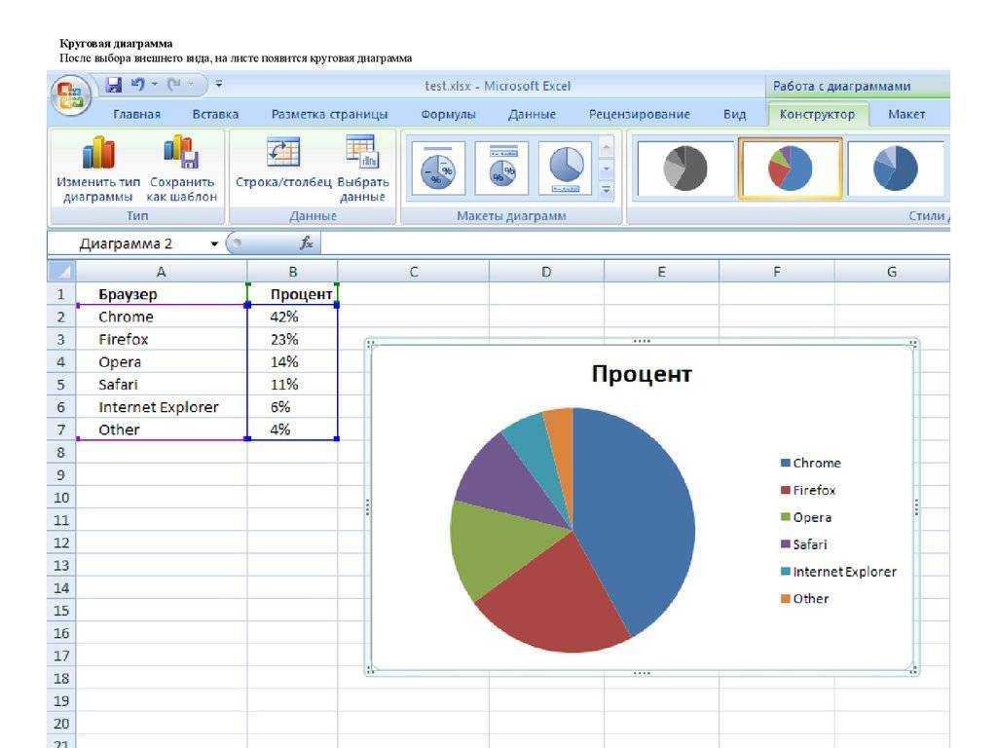
Task: Open the Данные tab
Action: click(x=533, y=115)
